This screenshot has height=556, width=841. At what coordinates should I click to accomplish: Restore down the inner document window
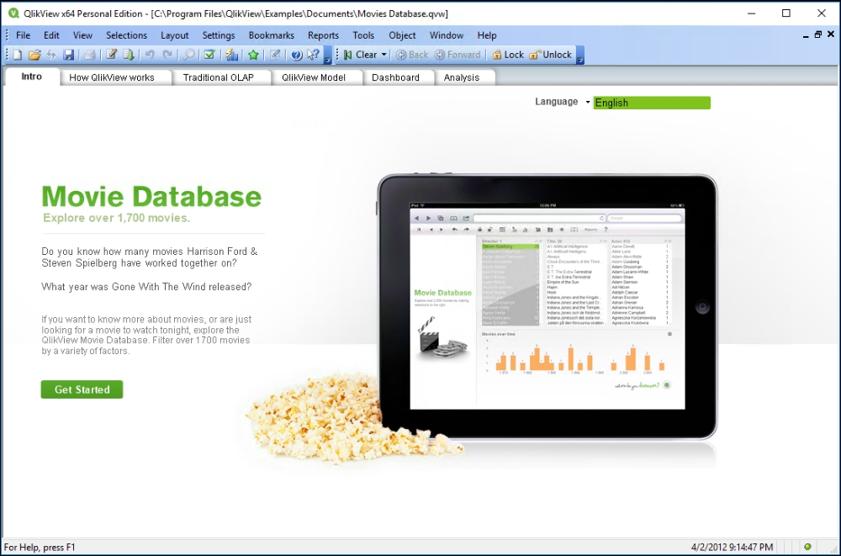[x=818, y=34]
